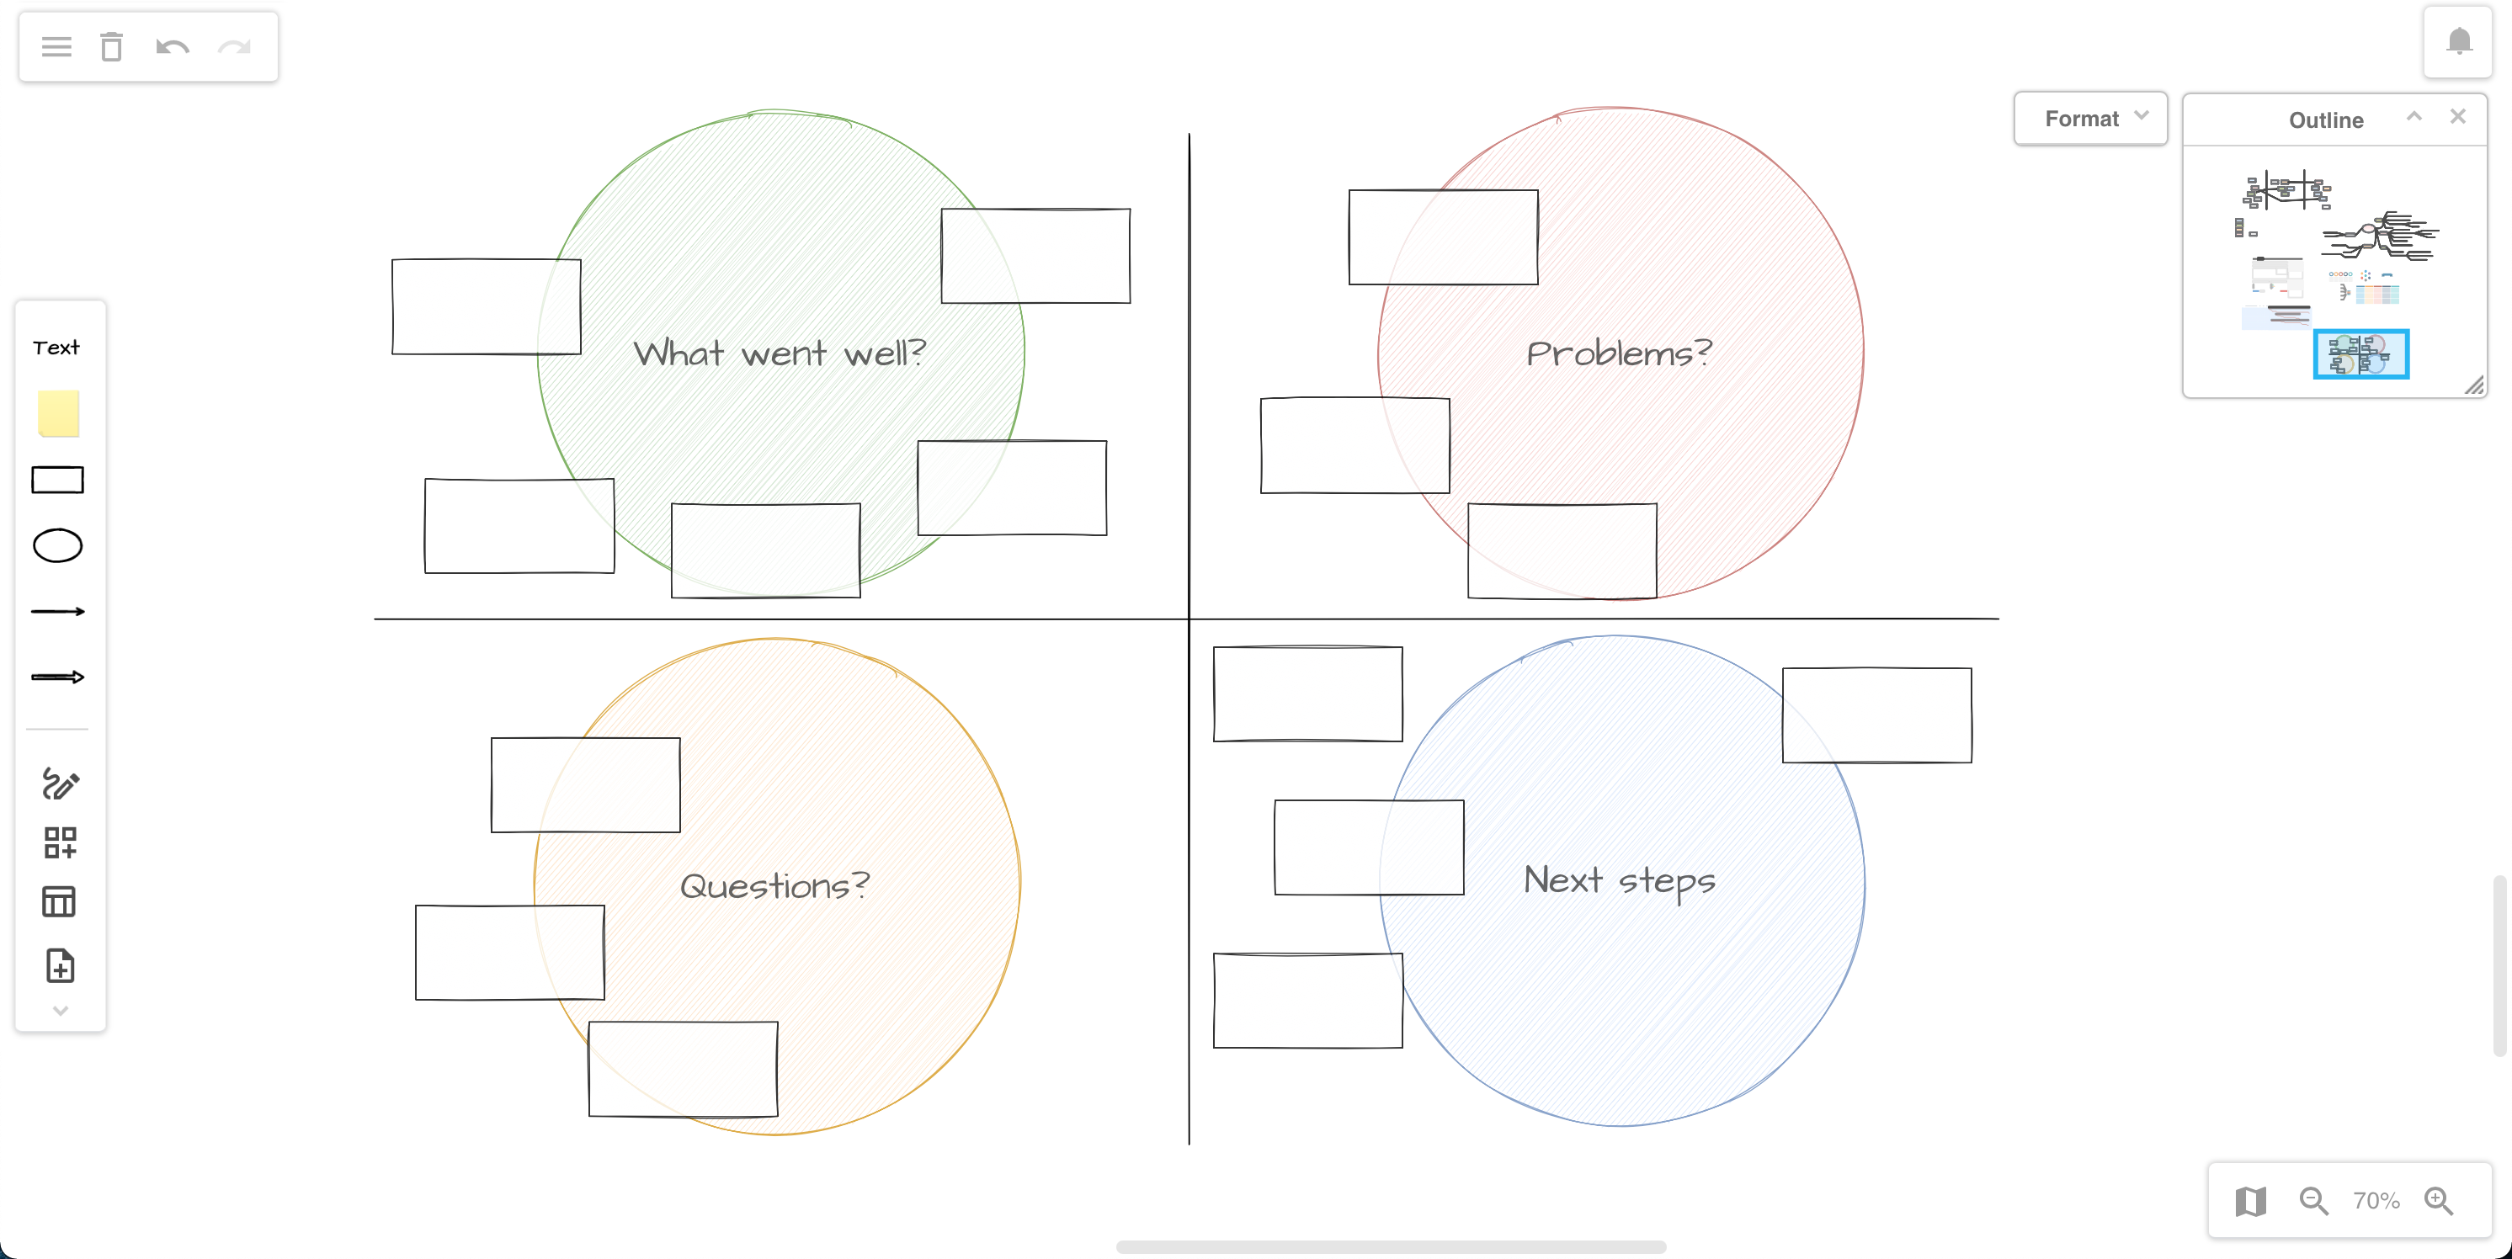Select the Rectangle shape tool
This screenshot has width=2512, height=1259.
pyautogui.click(x=60, y=481)
